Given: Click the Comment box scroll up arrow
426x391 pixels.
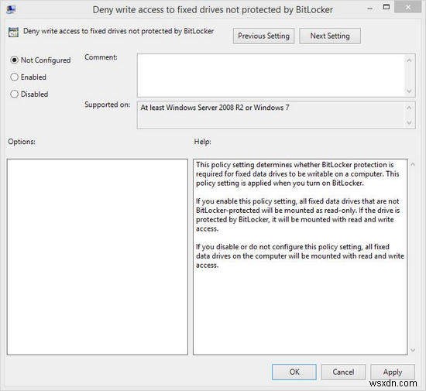Looking at the screenshot, I should click(x=409, y=60).
